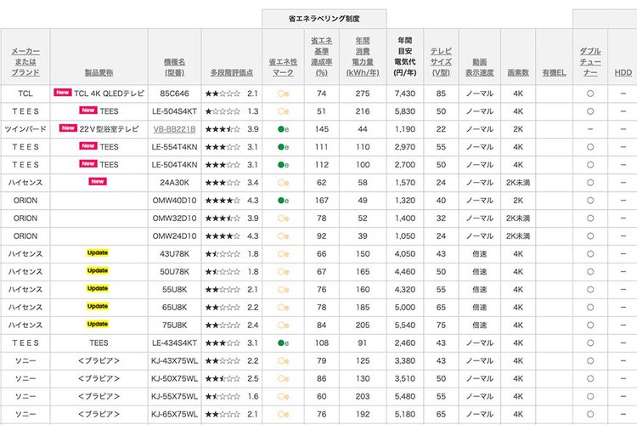The width and height of the screenshot is (637, 425).
Task: Sort by 省エネ基準達成率(%) column header
Action: click(321, 57)
